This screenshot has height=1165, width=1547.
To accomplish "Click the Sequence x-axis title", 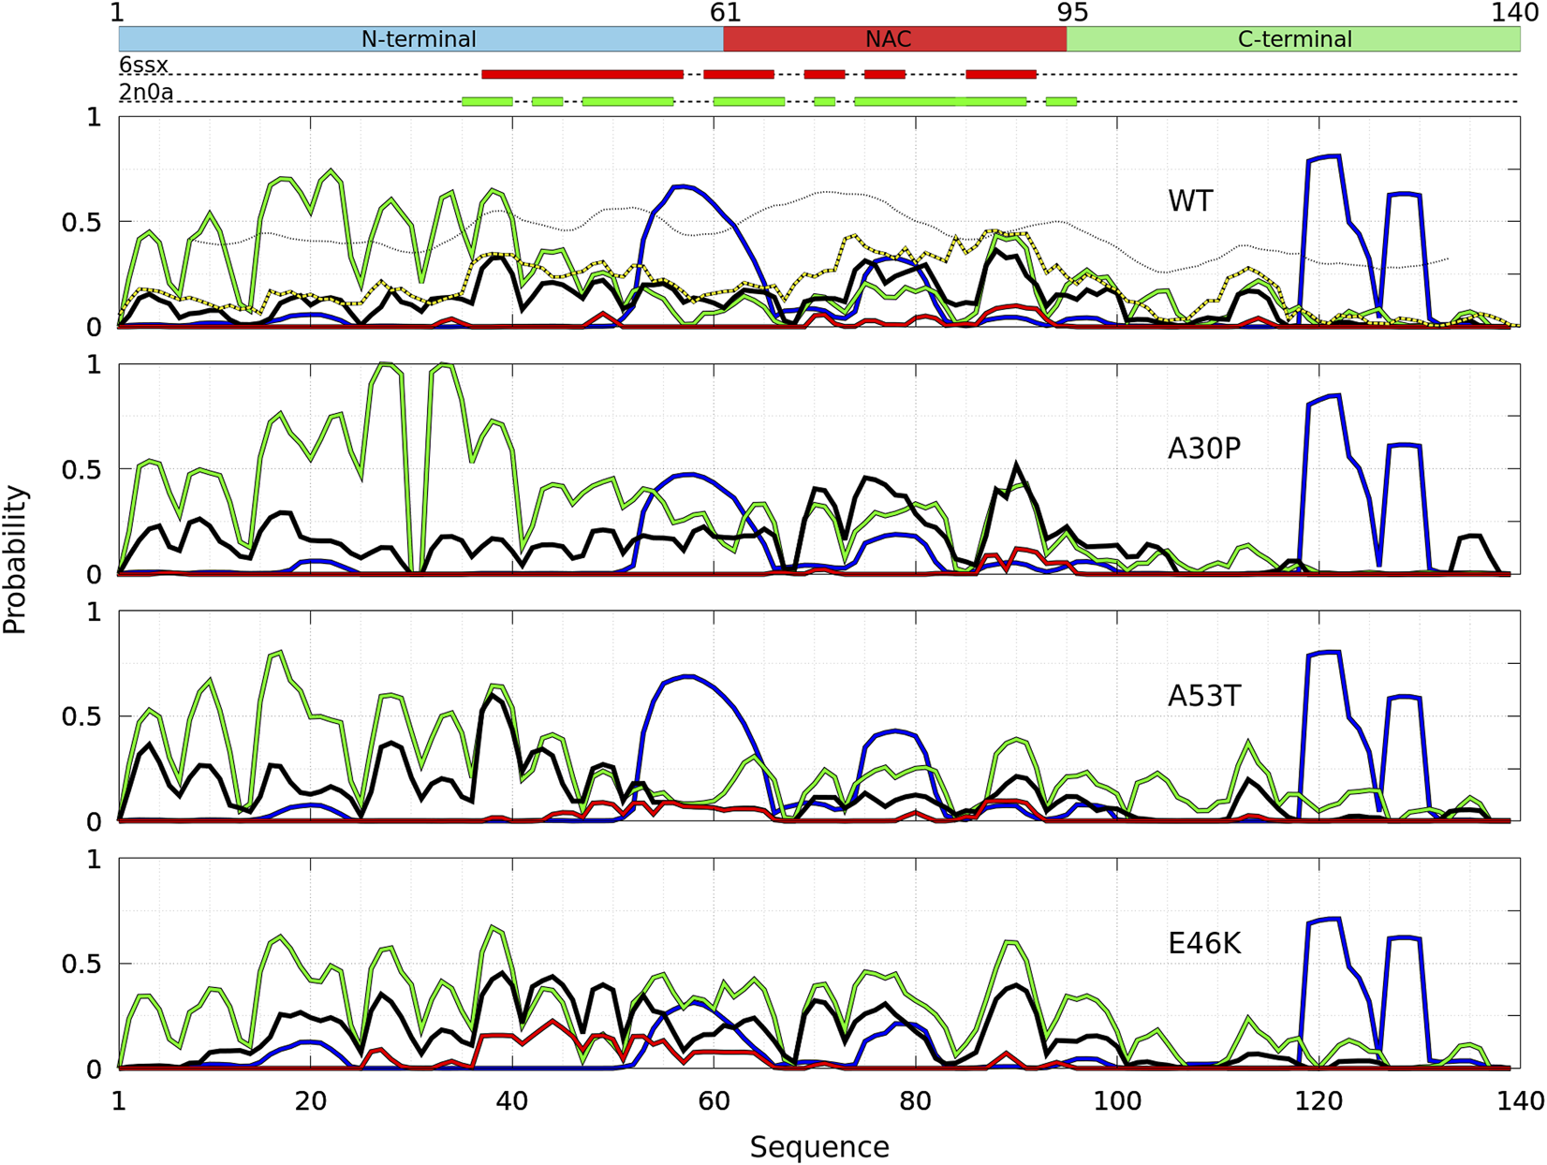I will [819, 1146].
